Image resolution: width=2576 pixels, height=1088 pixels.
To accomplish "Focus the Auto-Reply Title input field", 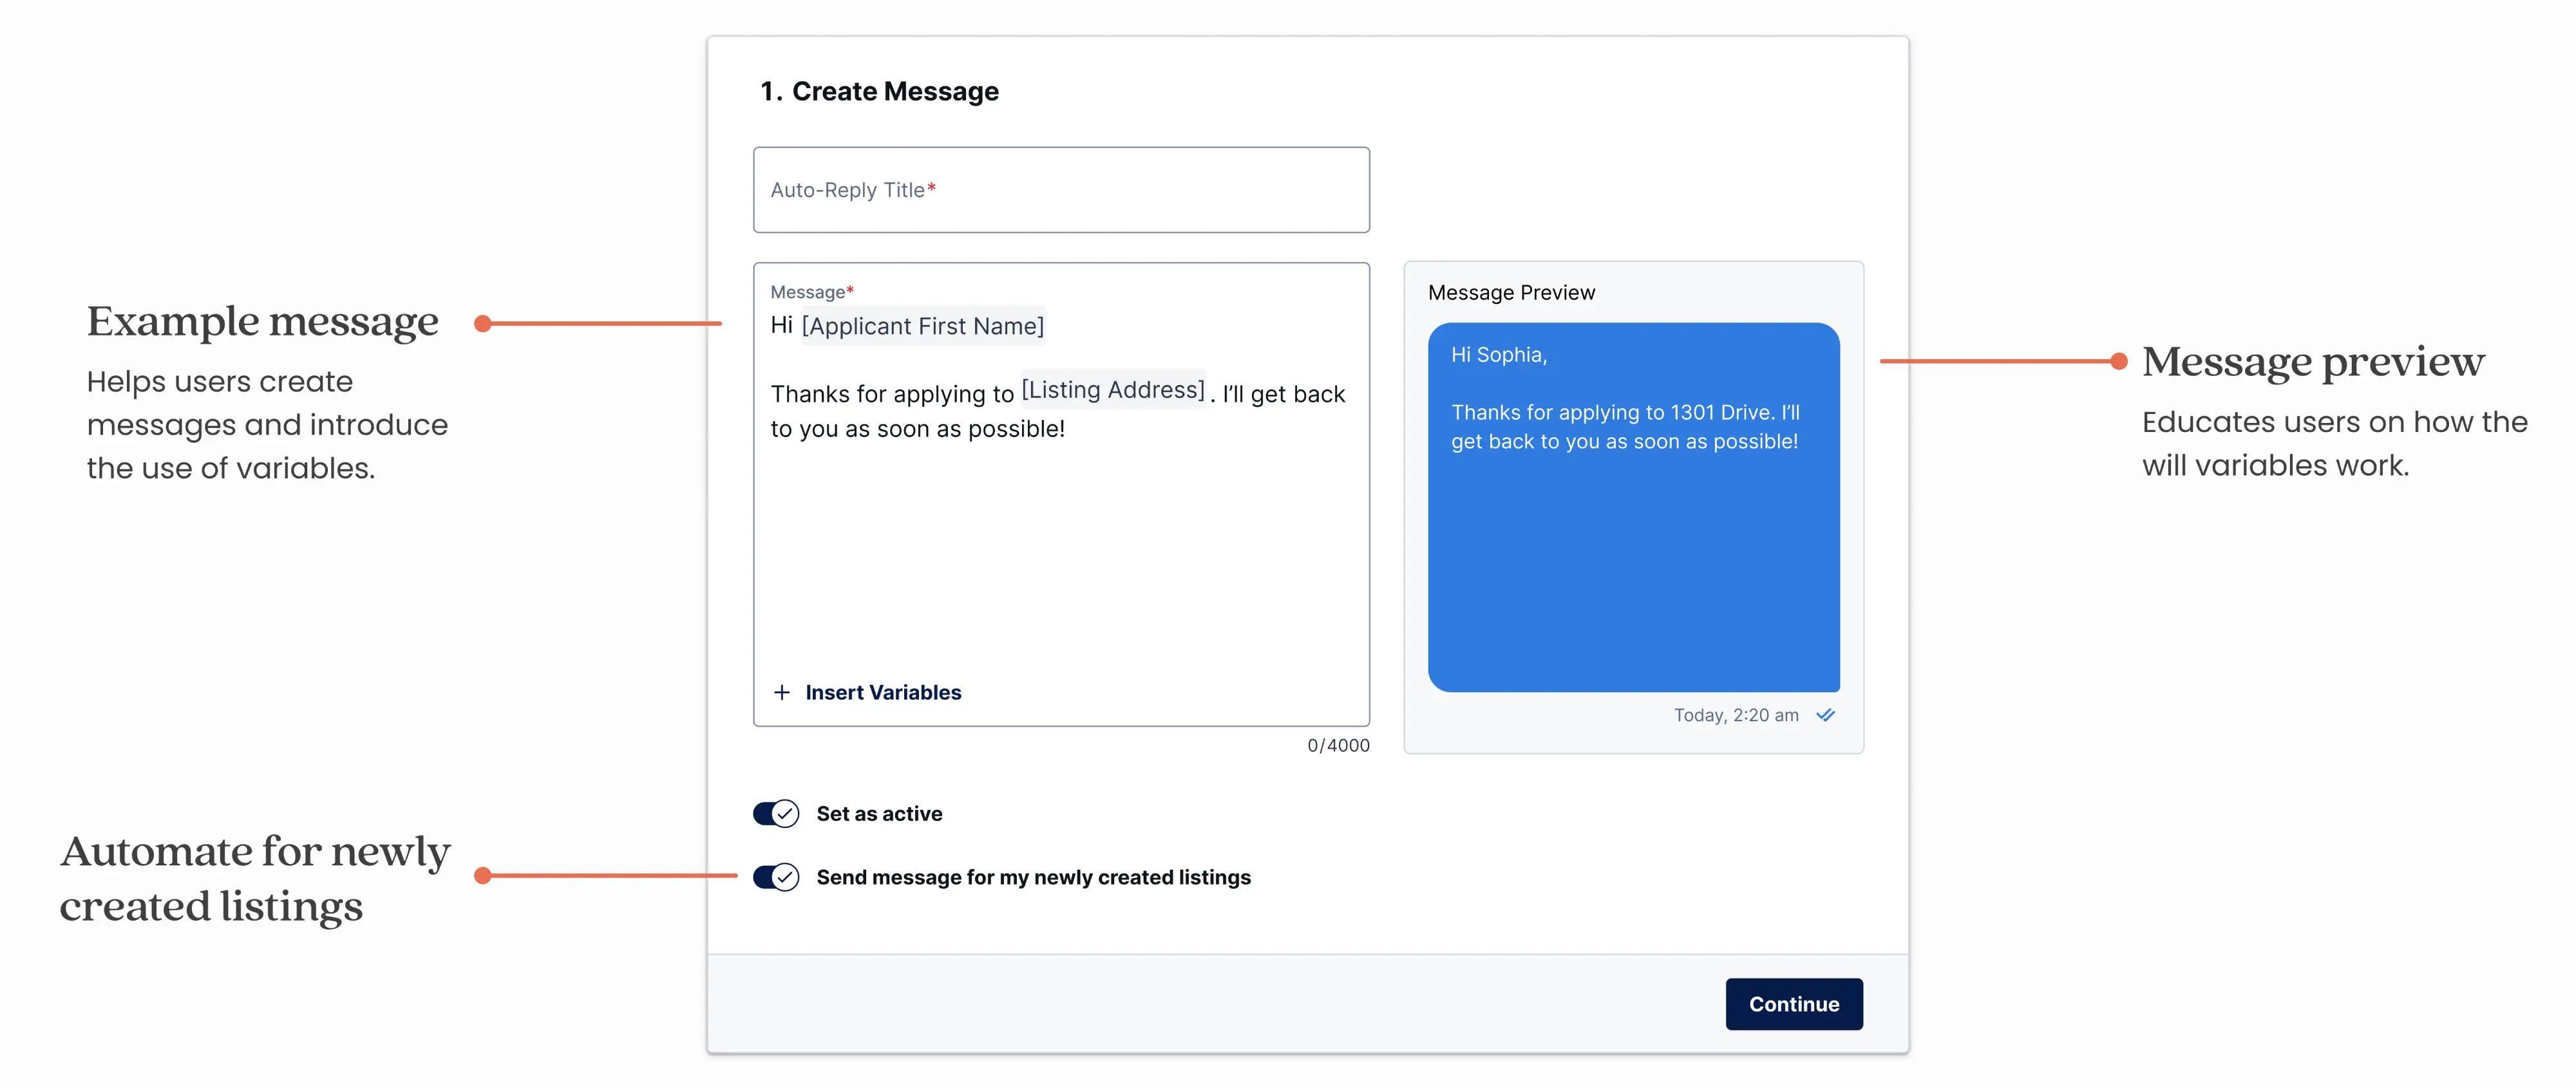I will (x=1061, y=190).
